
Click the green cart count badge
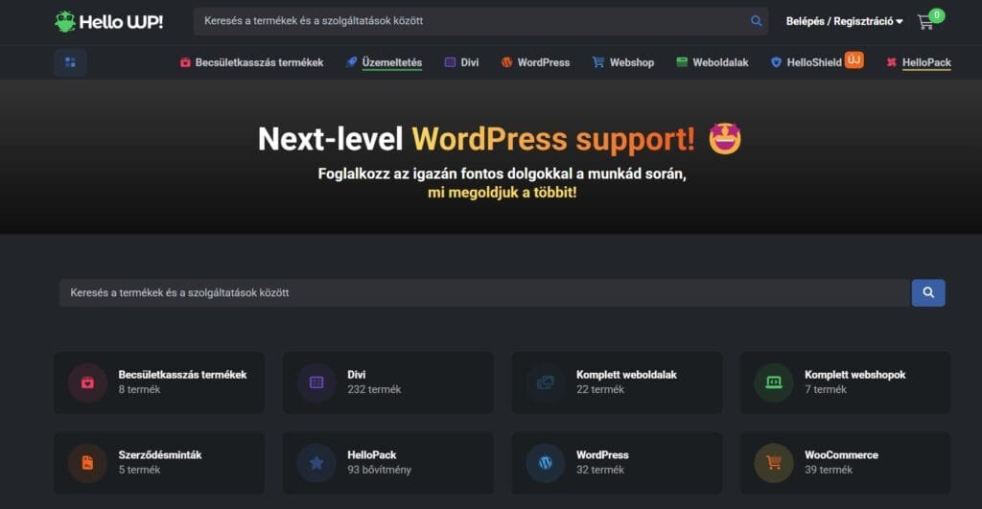pyautogui.click(x=936, y=15)
